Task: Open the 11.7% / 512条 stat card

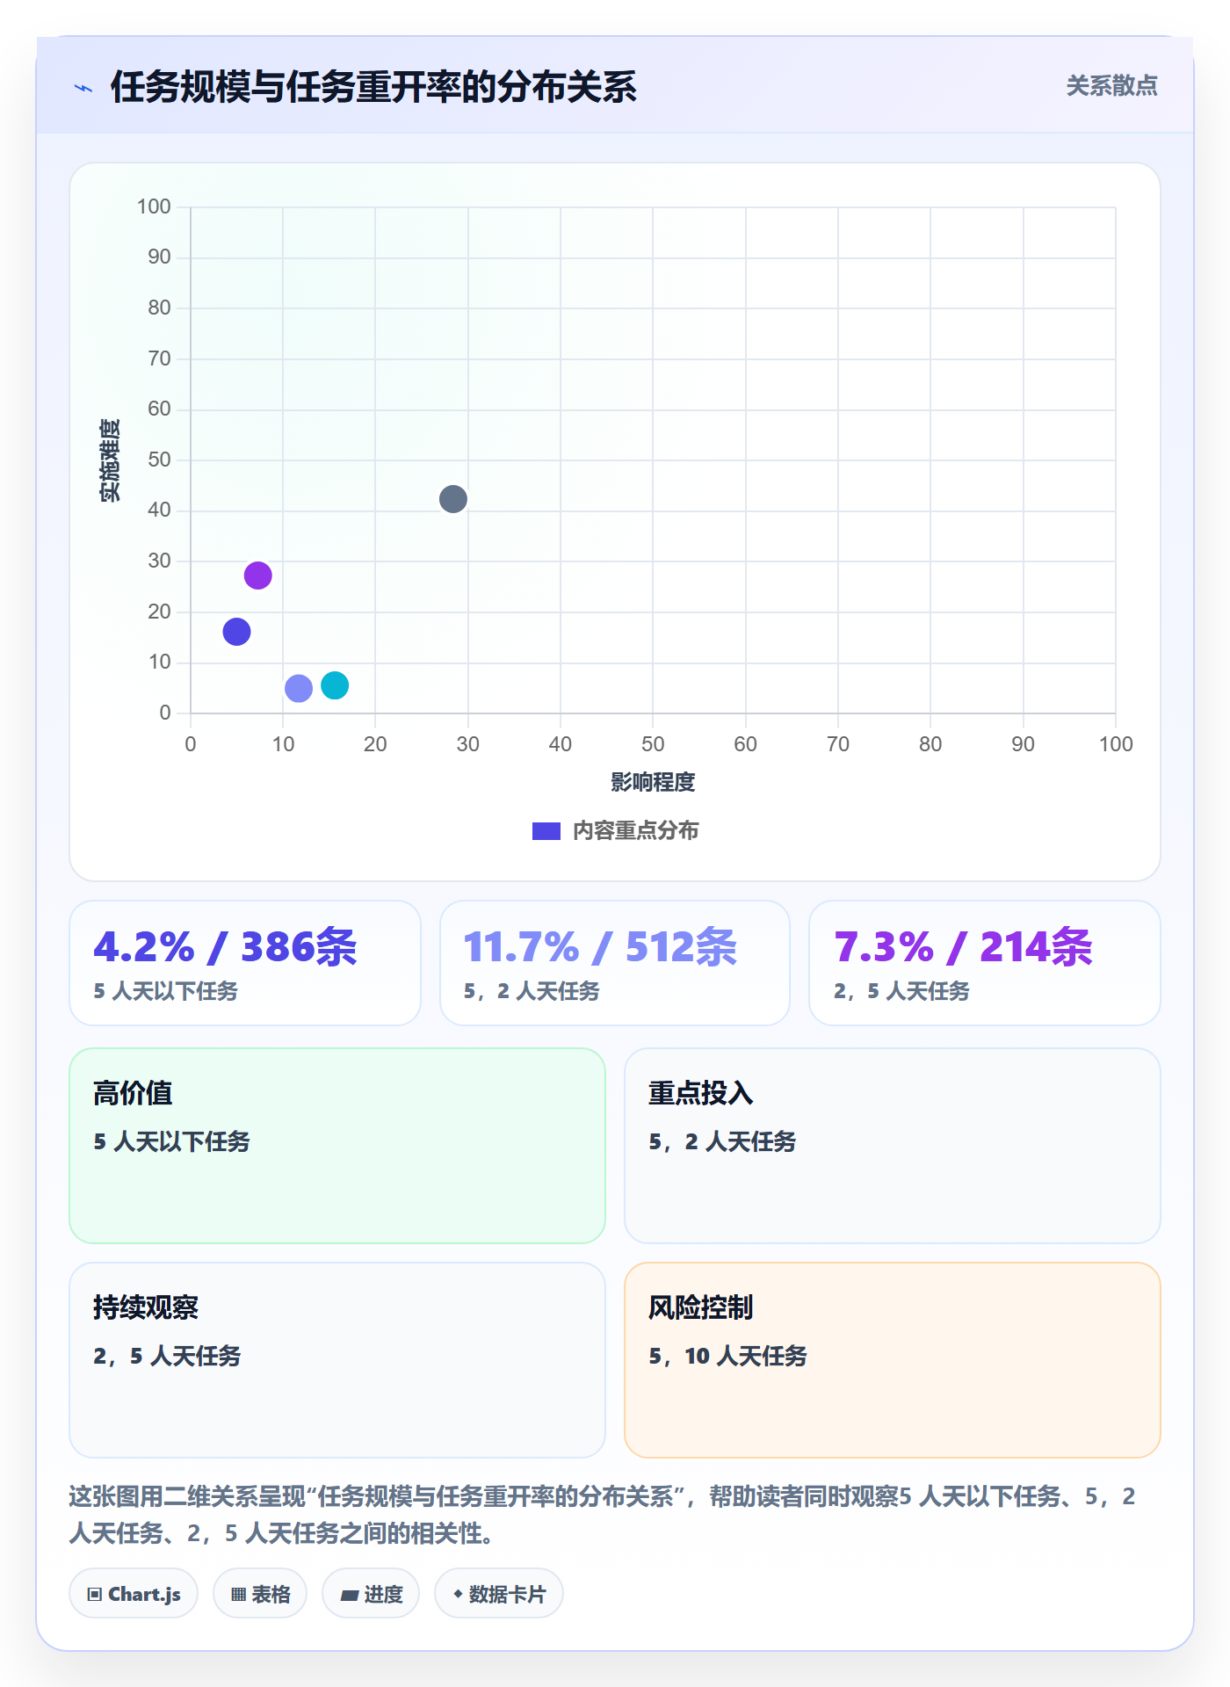Action: coord(615,963)
